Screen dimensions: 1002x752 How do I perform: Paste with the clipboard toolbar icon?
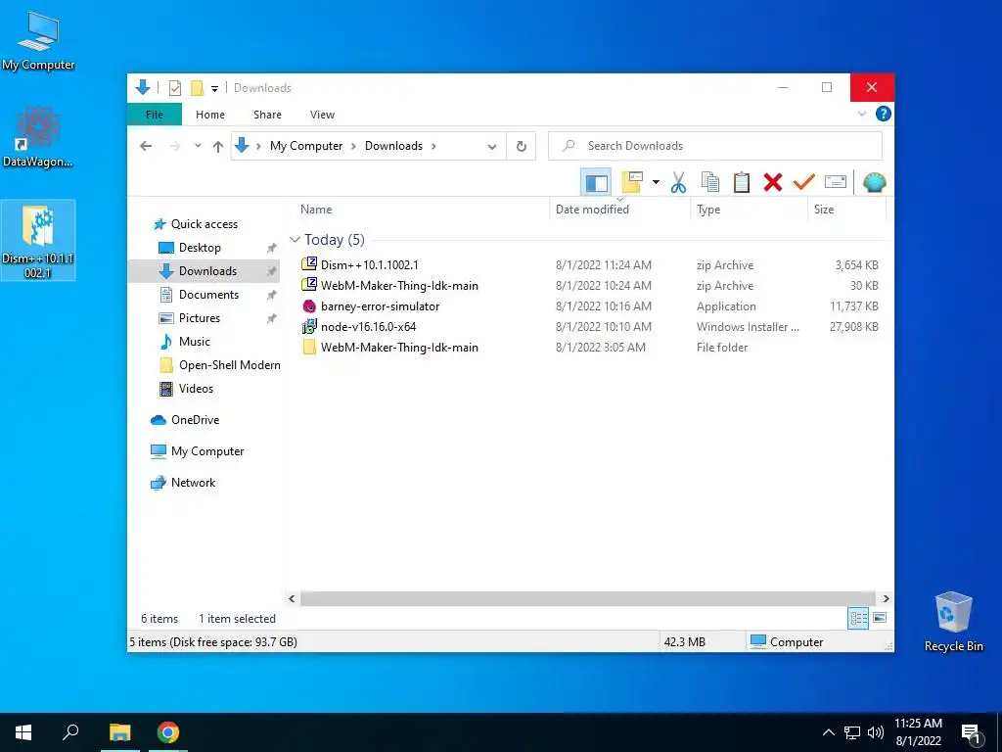(x=742, y=182)
